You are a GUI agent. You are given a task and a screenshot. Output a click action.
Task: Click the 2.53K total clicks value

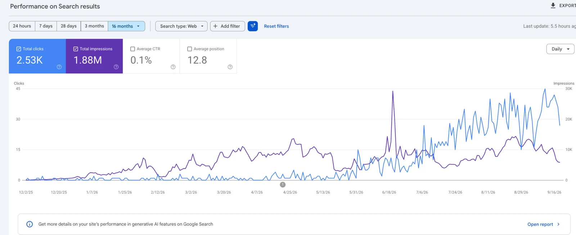pos(30,60)
